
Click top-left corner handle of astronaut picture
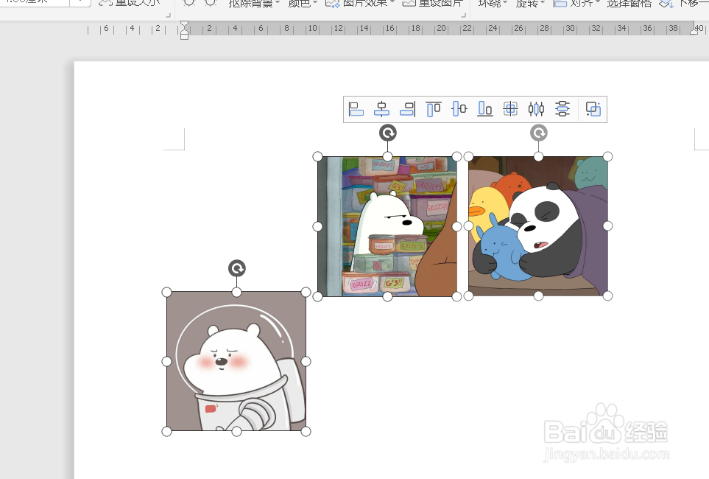[x=166, y=292]
